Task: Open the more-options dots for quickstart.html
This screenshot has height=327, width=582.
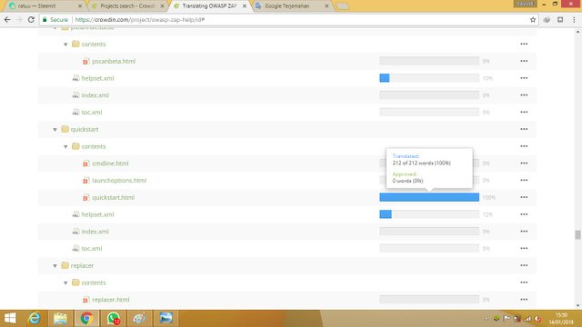Action: click(x=524, y=198)
